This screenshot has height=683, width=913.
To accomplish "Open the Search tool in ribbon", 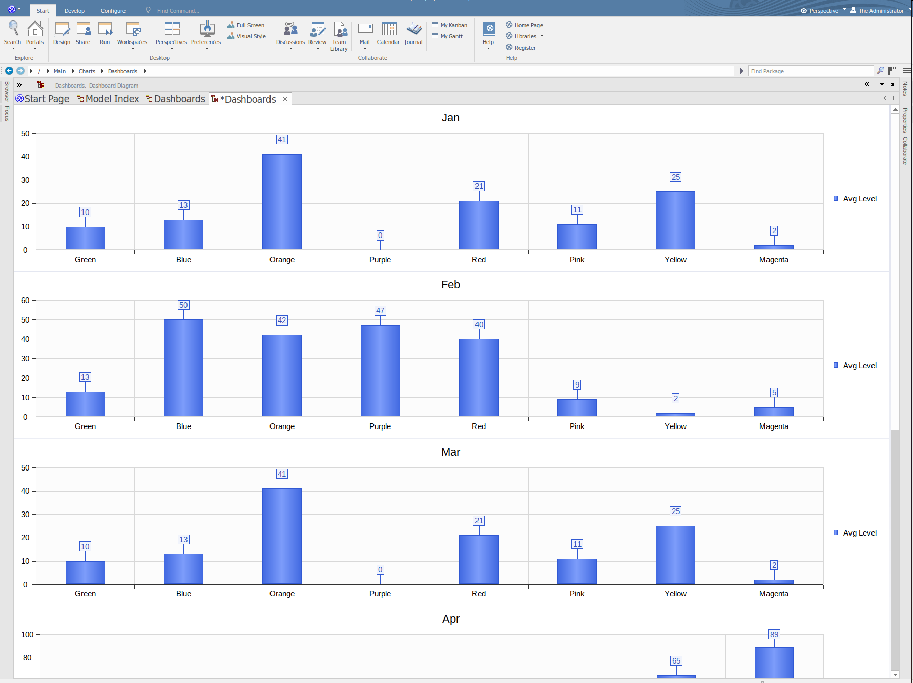I will (x=13, y=34).
